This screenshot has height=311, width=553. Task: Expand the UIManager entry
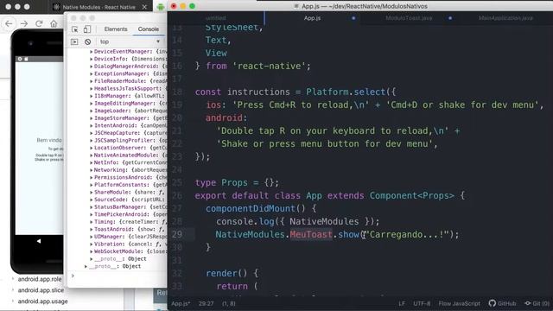point(92,237)
